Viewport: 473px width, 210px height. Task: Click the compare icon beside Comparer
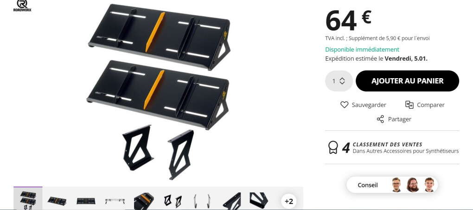409,105
